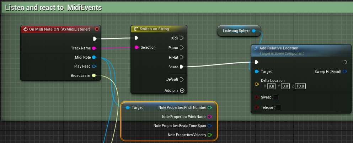Click the Delta Location X value field
This screenshot has height=143, width=353.
click(x=272, y=86)
